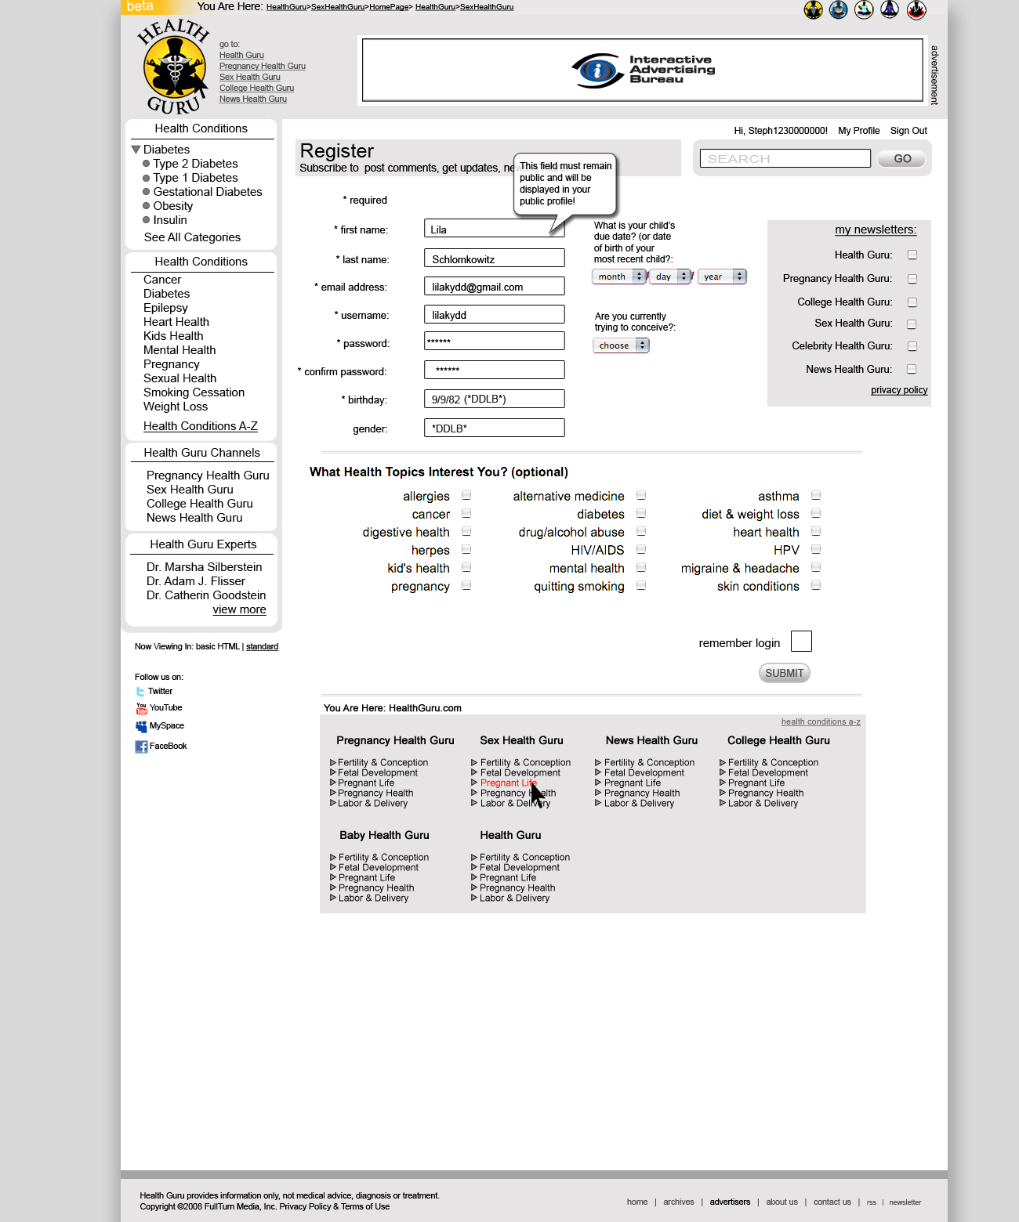
Task: Click the last name field
Action: click(495, 258)
